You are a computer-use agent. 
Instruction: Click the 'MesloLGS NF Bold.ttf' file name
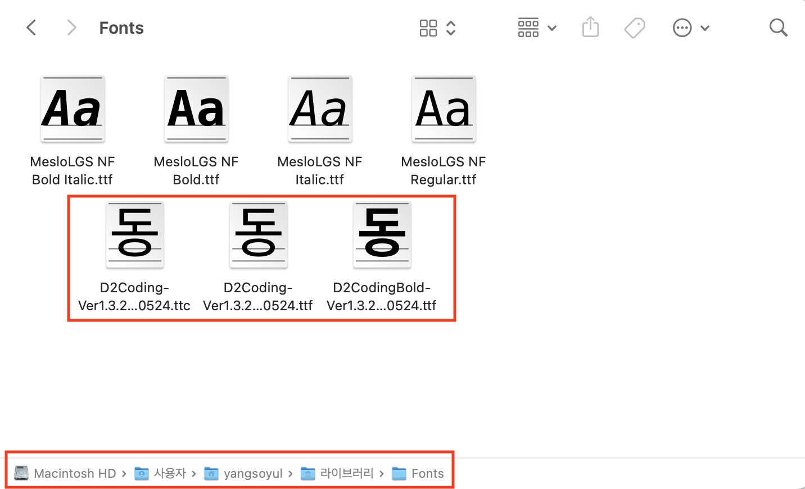coord(196,171)
